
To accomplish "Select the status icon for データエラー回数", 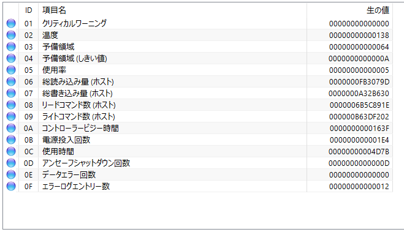I will click(x=11, y=174).
